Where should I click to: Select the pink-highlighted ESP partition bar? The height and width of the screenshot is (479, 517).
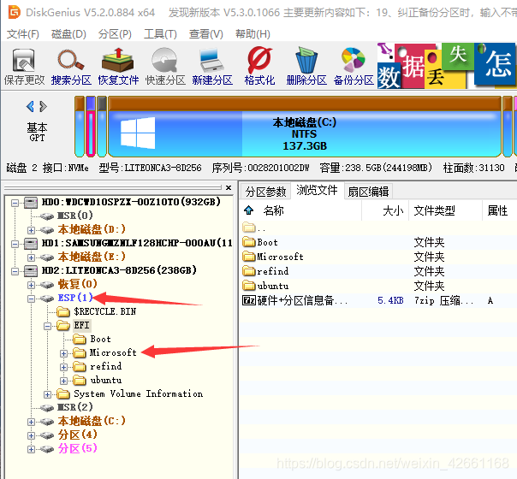[91, 127]
